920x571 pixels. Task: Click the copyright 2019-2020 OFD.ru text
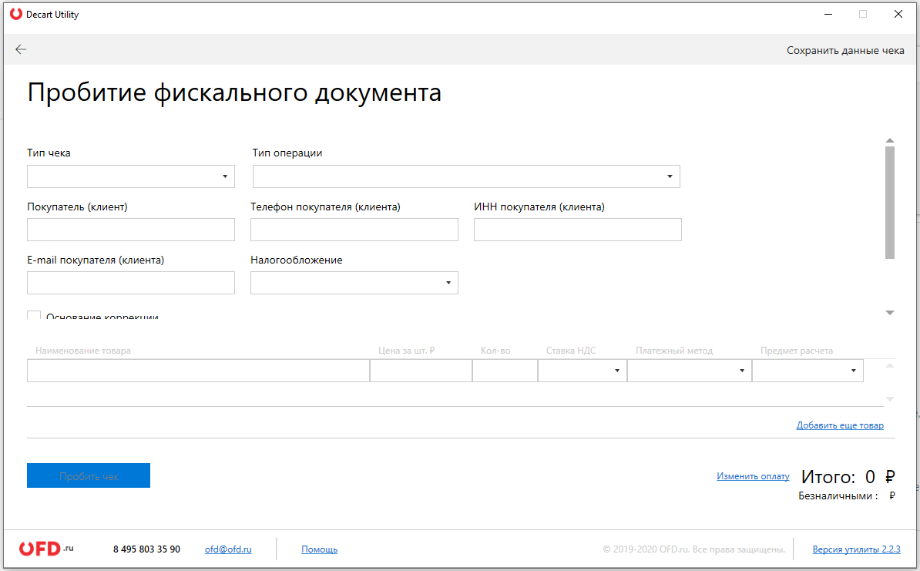(694, 549)
